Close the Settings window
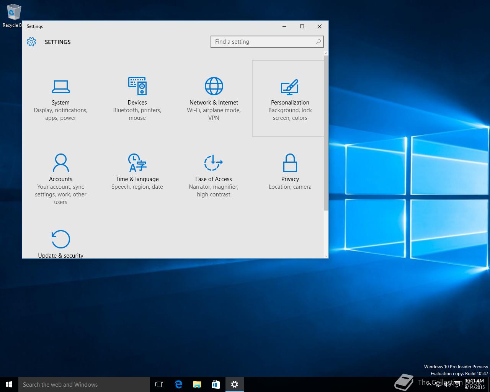The image size is (490, 392). tap(320, 26)
